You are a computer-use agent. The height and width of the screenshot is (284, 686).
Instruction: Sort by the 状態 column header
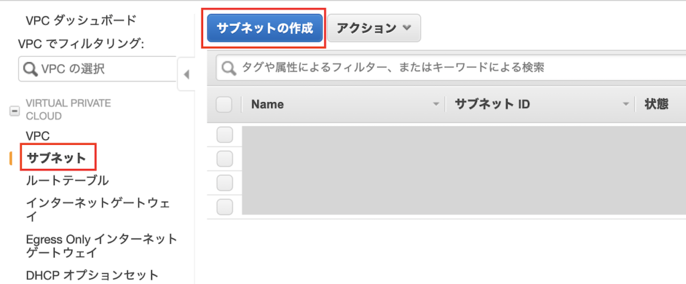click(x=656, y=104)
